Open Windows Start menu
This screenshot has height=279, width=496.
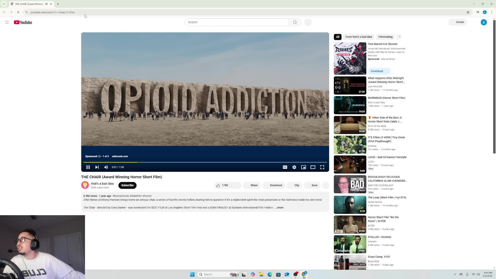[x=192, y=274]
